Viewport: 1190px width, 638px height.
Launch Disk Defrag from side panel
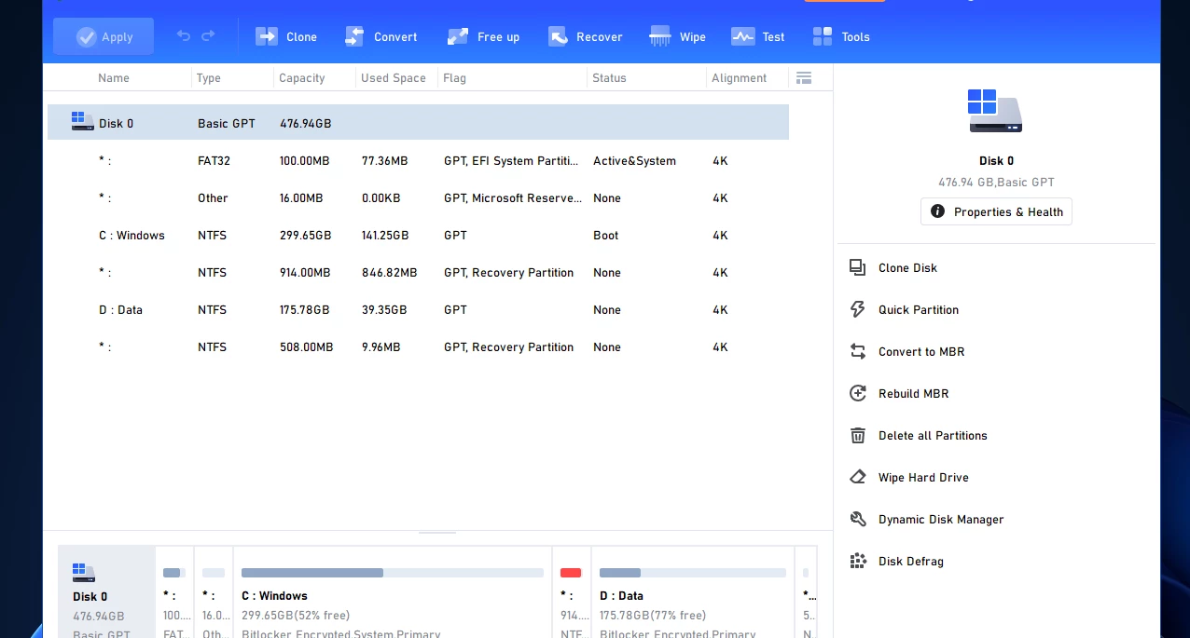[910, 562]
